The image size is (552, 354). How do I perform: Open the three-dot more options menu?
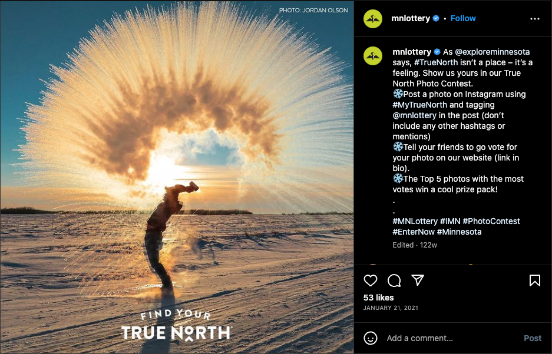[x=535, y=19]
